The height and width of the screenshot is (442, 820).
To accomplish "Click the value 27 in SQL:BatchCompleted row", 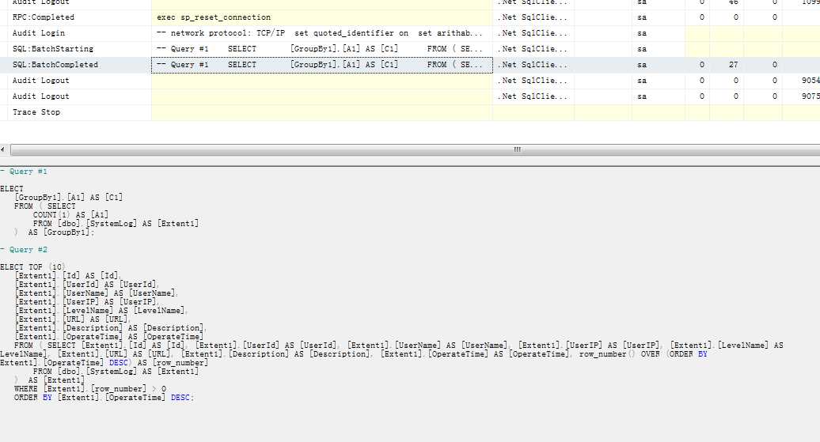I will coord(733,65).
